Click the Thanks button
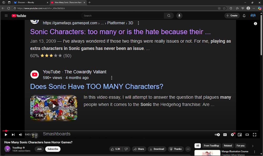 click(x=176, y=149)
